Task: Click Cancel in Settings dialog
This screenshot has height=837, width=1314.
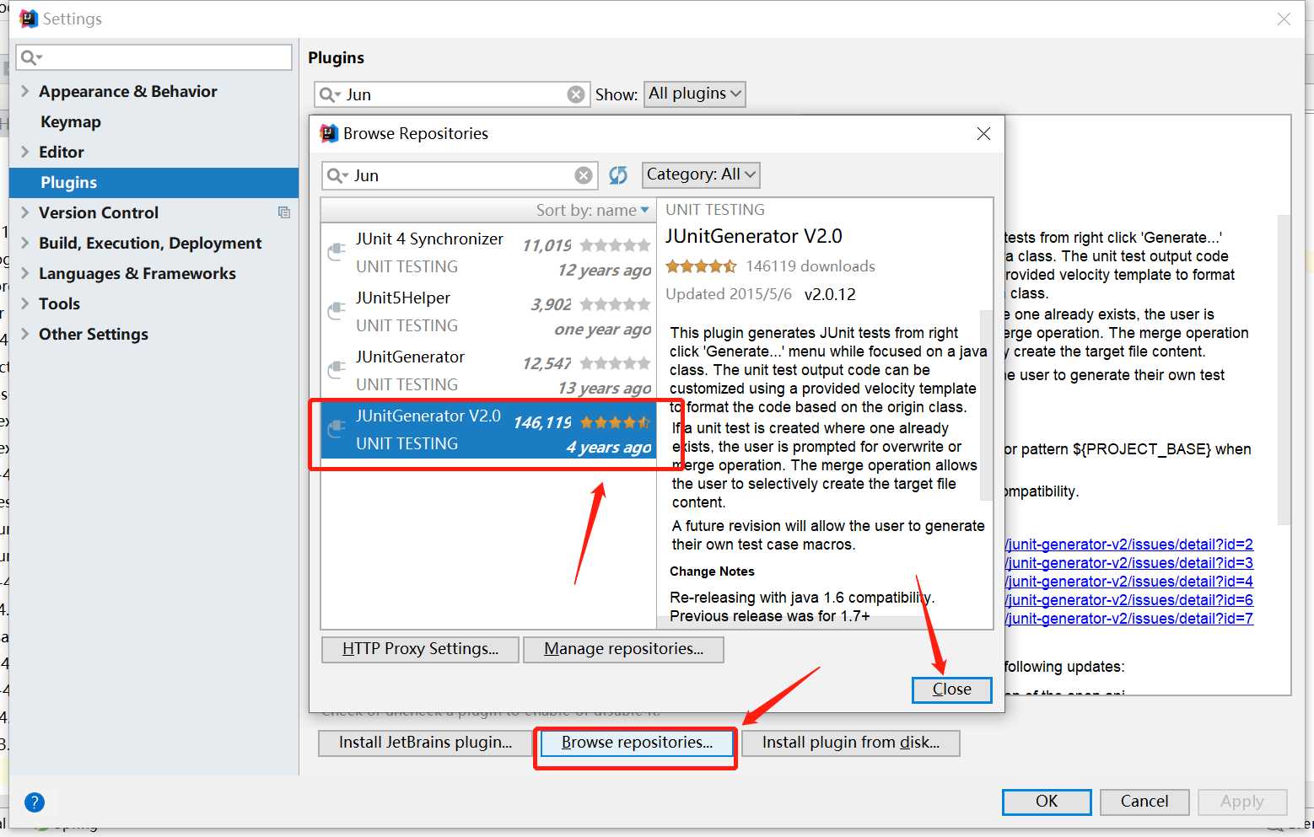Action: coord(1144,802)
